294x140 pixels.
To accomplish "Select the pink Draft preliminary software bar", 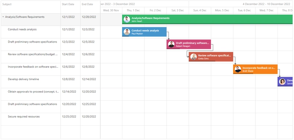I will coord(189,44).
